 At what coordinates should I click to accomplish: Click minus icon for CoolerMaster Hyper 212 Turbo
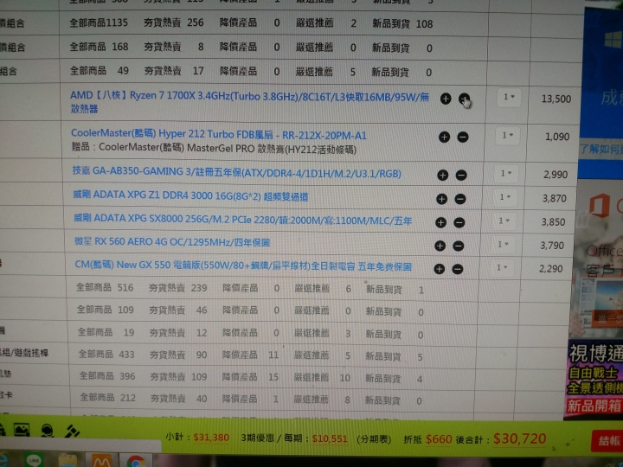[x=462, y=138]
